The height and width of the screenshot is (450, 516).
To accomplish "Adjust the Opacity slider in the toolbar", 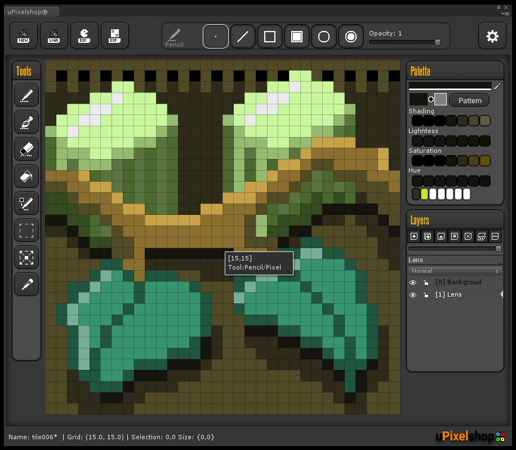I will 438,42.
